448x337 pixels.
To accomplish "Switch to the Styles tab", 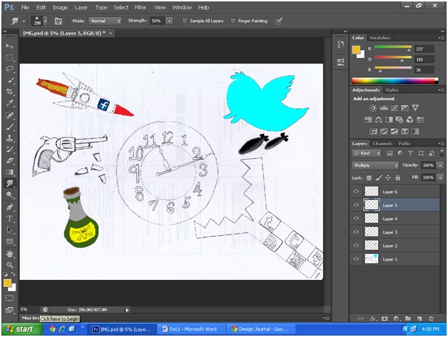I will point(392,90).
